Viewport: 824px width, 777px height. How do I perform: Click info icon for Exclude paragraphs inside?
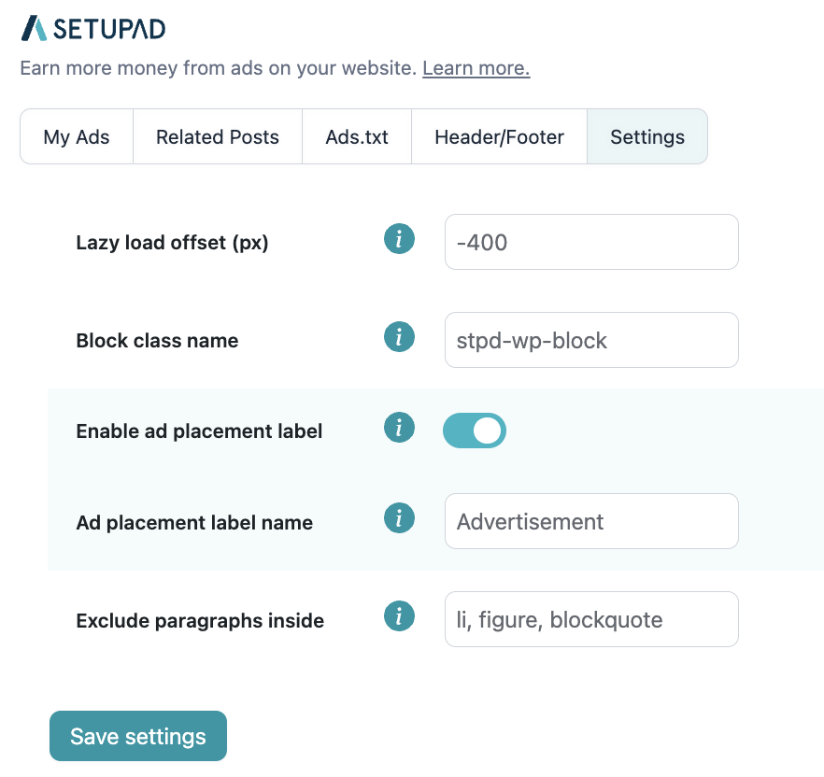coord(399,616)
